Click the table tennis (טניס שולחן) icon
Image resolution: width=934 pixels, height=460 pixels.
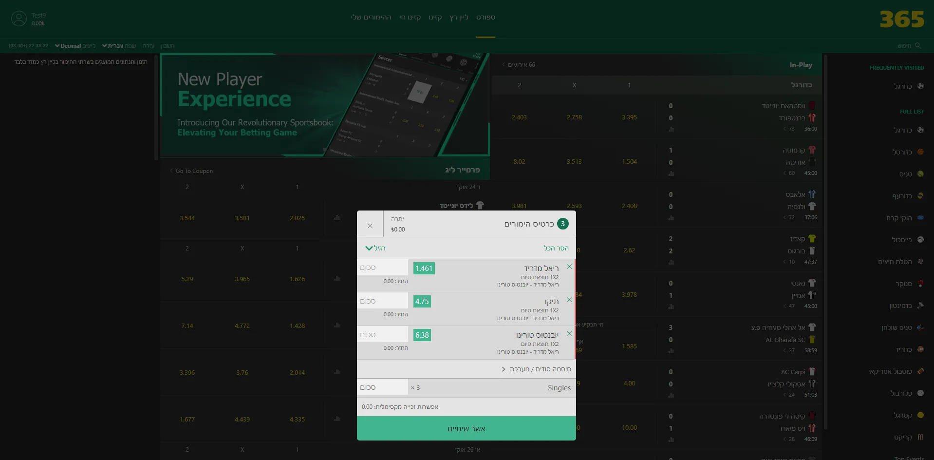click(x=920, y=327)
